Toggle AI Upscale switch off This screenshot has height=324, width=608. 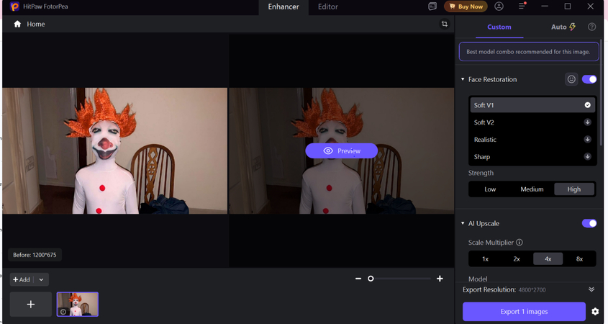point(589,223)
